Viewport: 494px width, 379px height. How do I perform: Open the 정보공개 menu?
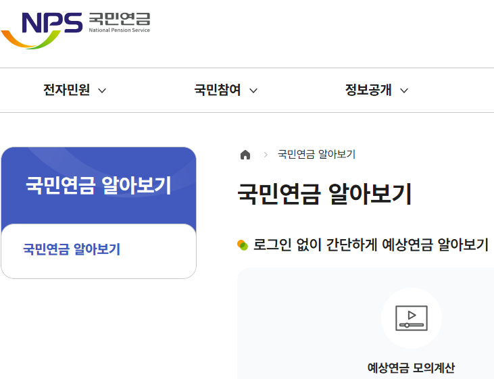point(368,90)
